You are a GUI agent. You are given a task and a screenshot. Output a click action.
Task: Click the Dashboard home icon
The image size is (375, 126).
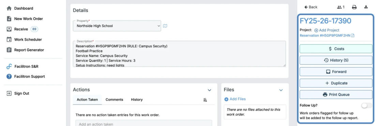[9, 8]
